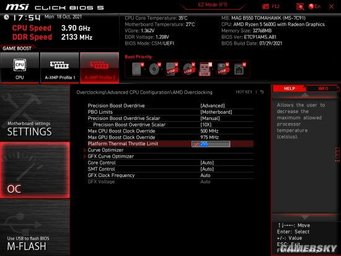Open Core Control [Auto] option

(207, 163)
